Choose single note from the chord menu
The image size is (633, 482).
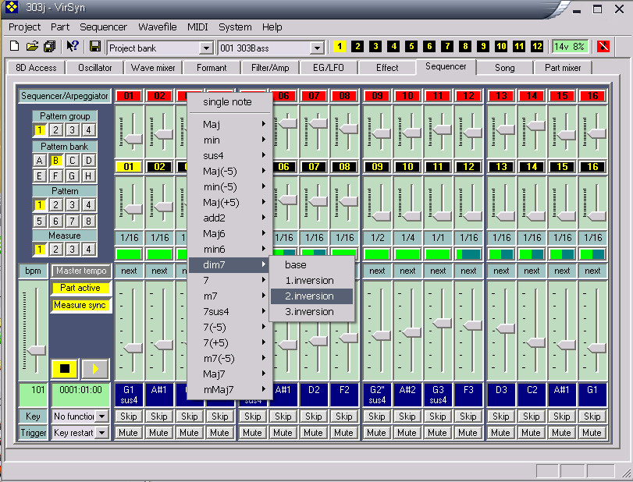coord(230,102)
